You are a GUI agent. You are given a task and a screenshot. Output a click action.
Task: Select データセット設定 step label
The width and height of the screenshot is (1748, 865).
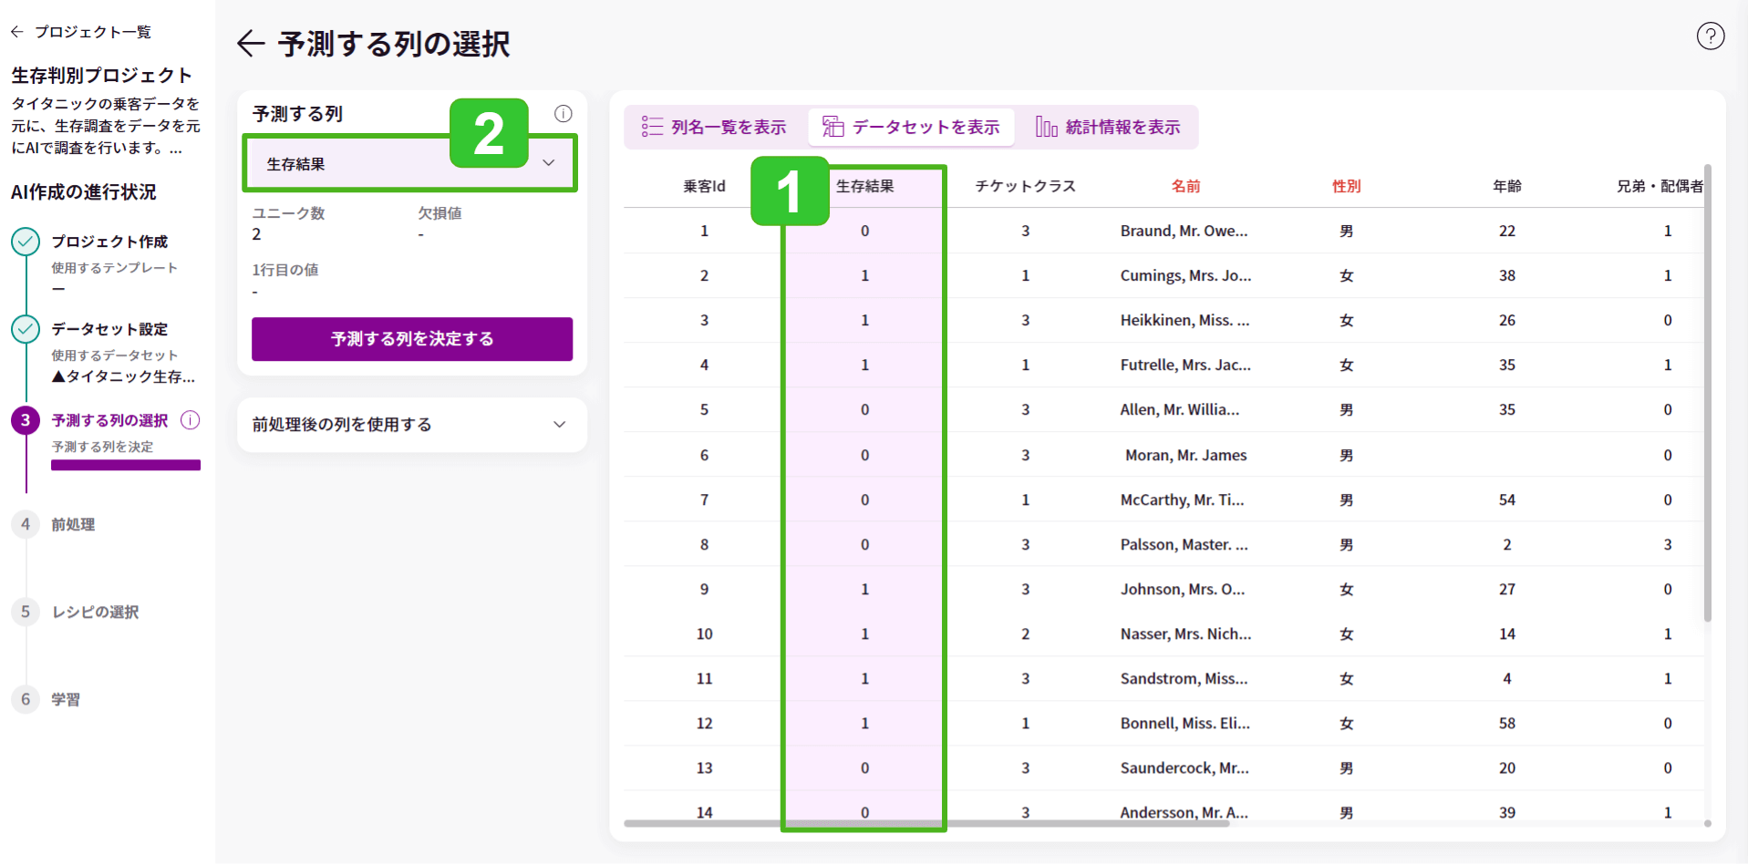tap(109, 329)
